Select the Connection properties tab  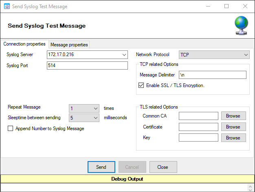coord(24,44)
